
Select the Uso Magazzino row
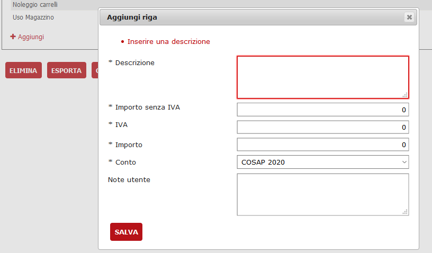(33, 17)
